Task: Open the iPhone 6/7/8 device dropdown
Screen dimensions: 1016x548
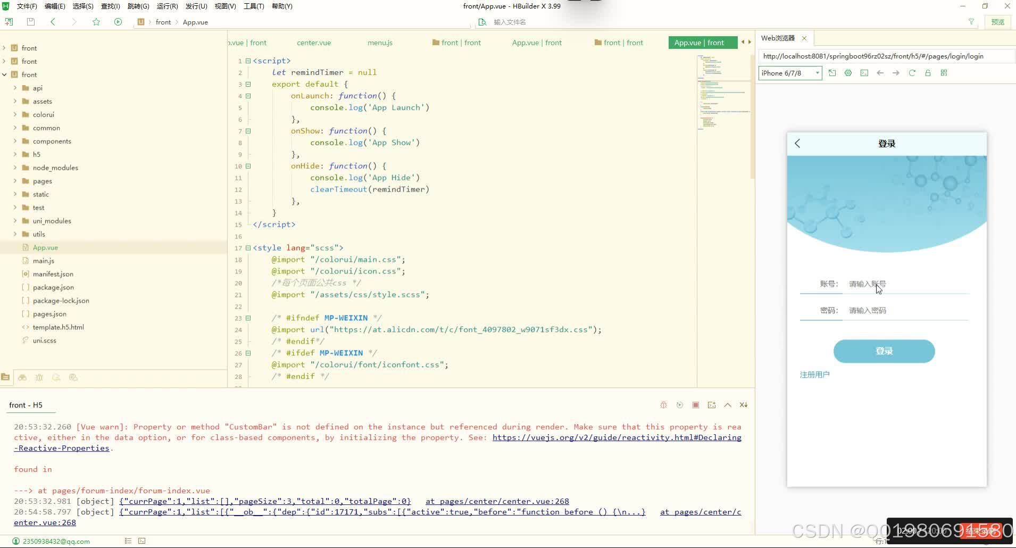Action: [790, 73]
